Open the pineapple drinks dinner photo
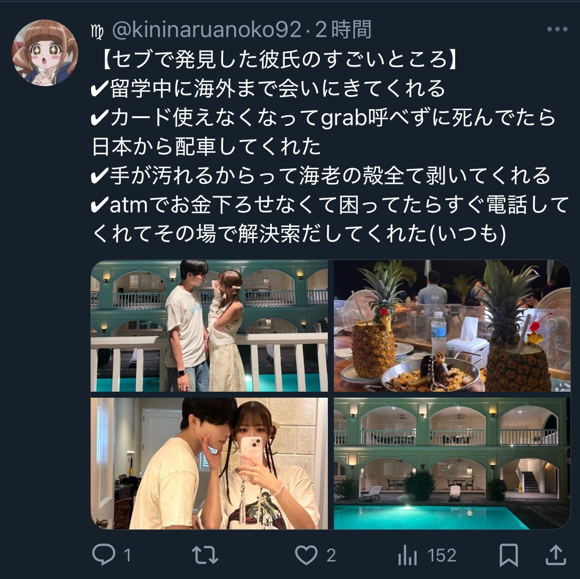This screenshot has height=579, width=580. pos(452,326)
